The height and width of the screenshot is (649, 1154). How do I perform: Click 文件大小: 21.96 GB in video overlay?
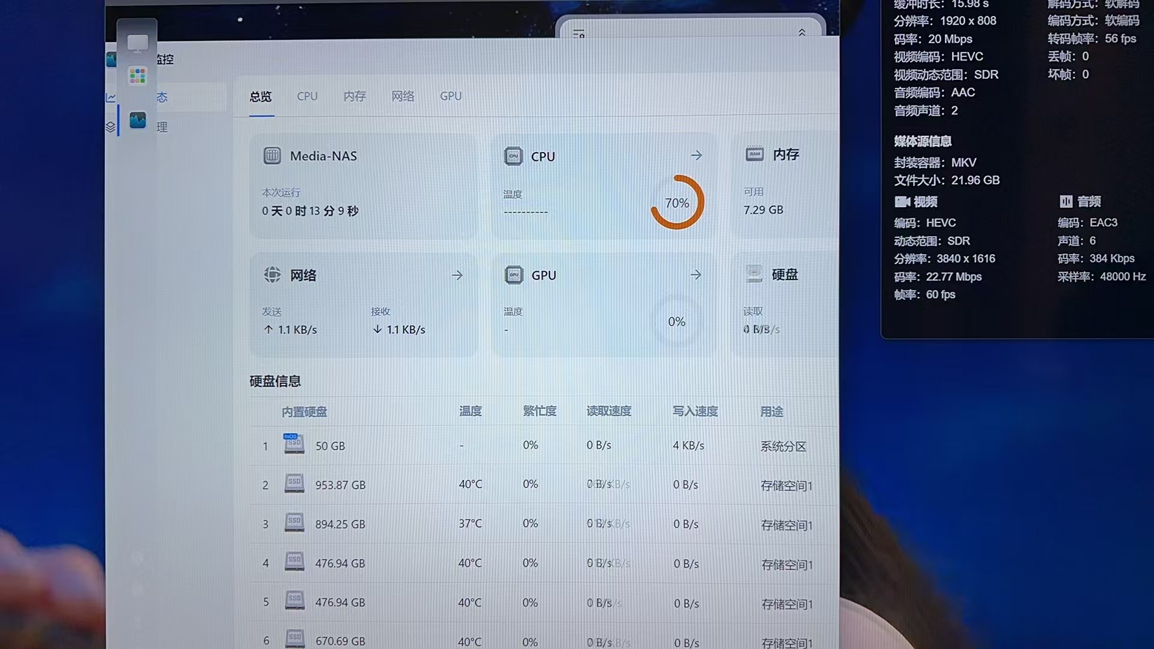point(947,180)
